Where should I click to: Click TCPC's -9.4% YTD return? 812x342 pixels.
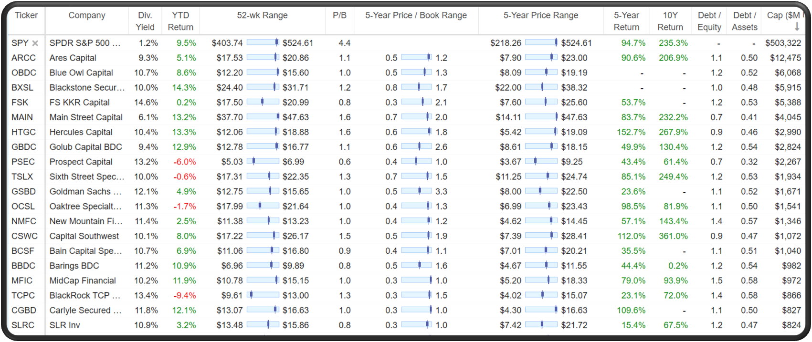185,295
